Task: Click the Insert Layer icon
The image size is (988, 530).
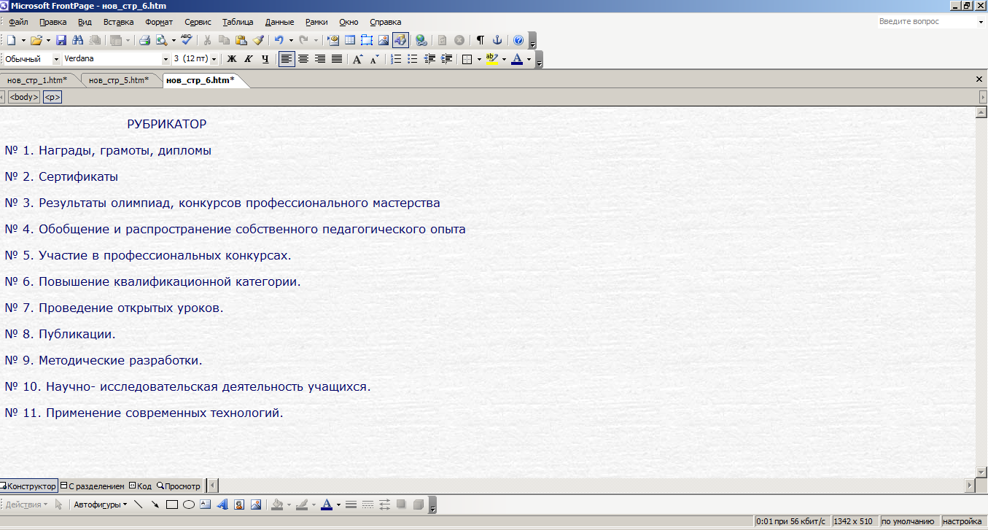Action: [x=367, y=41]
